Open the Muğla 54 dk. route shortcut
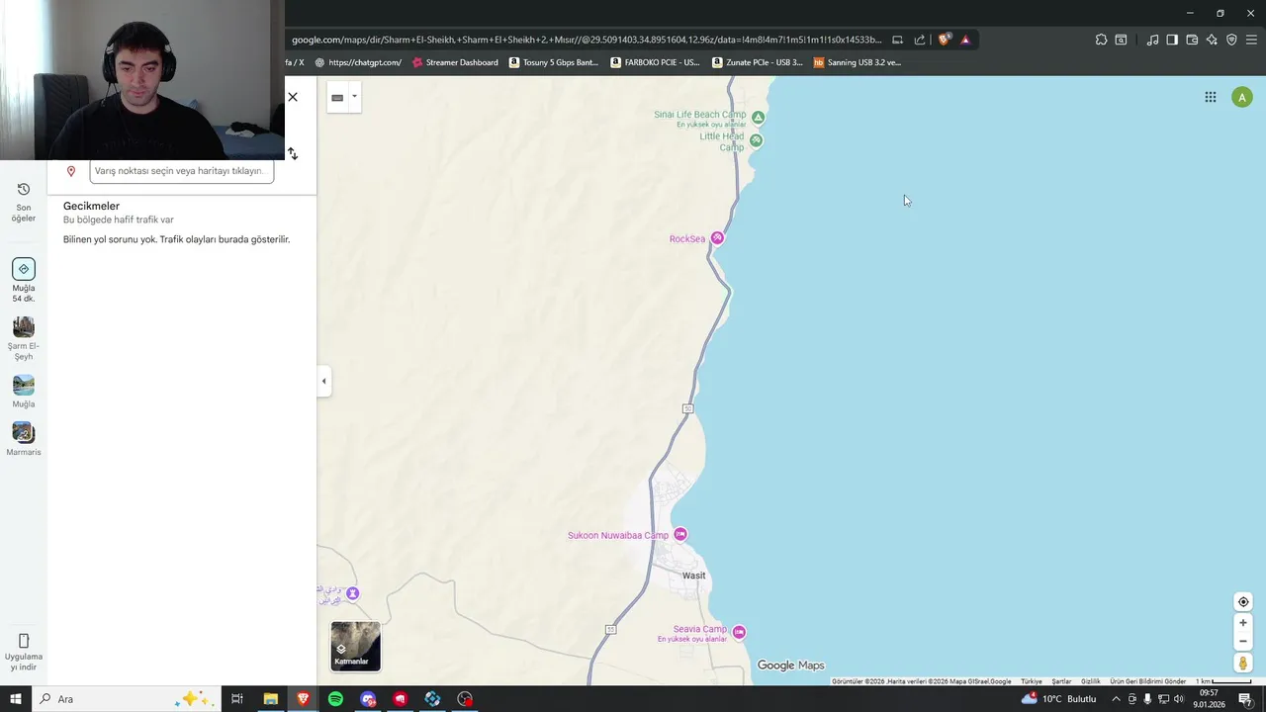 tap(24, 281)
